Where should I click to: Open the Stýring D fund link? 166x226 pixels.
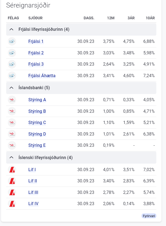37,134
